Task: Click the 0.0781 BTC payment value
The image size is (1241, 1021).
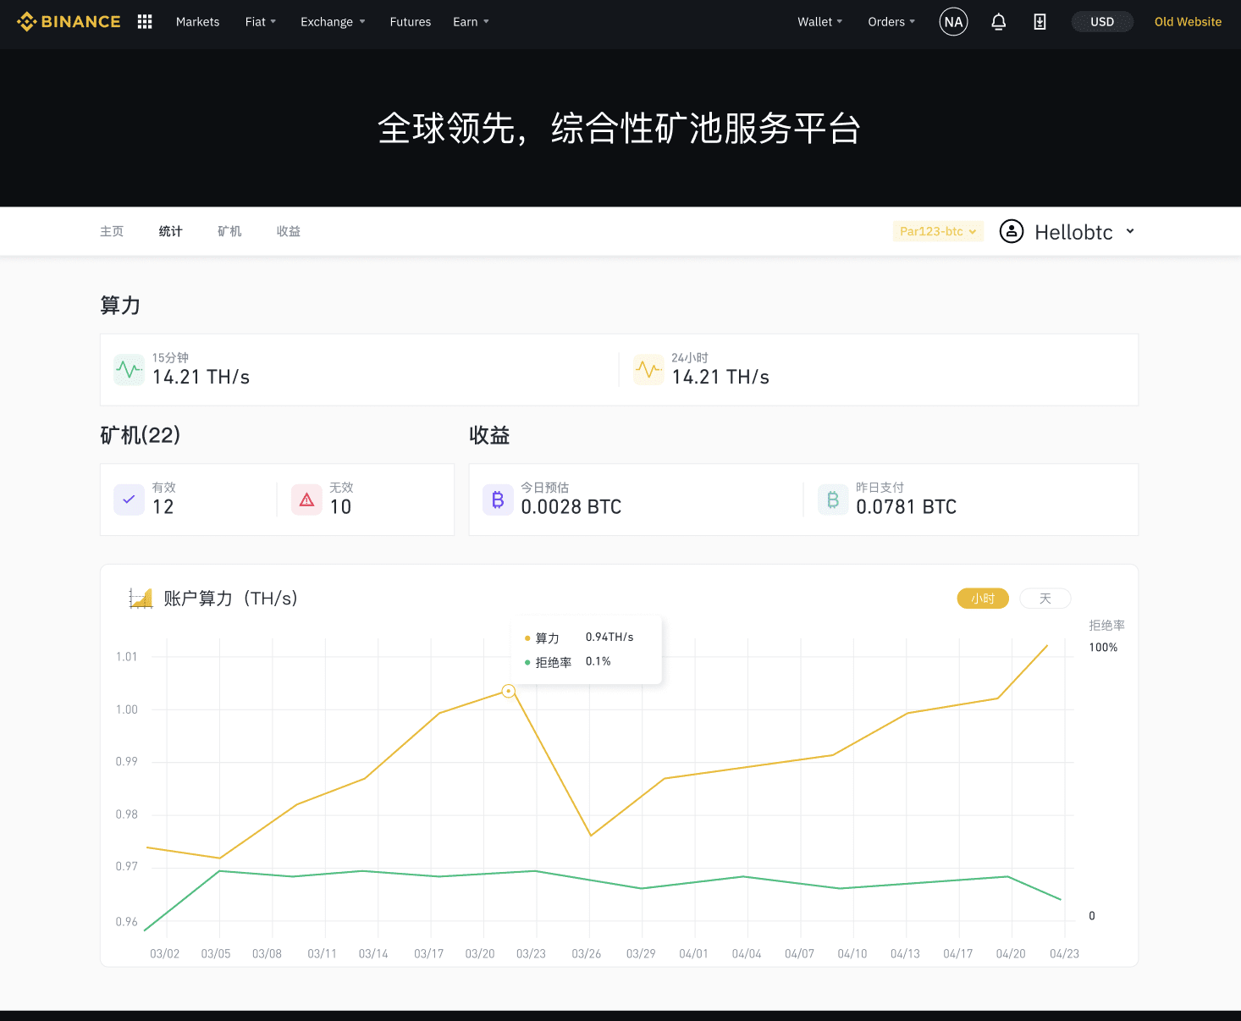Action: (906, 507)
